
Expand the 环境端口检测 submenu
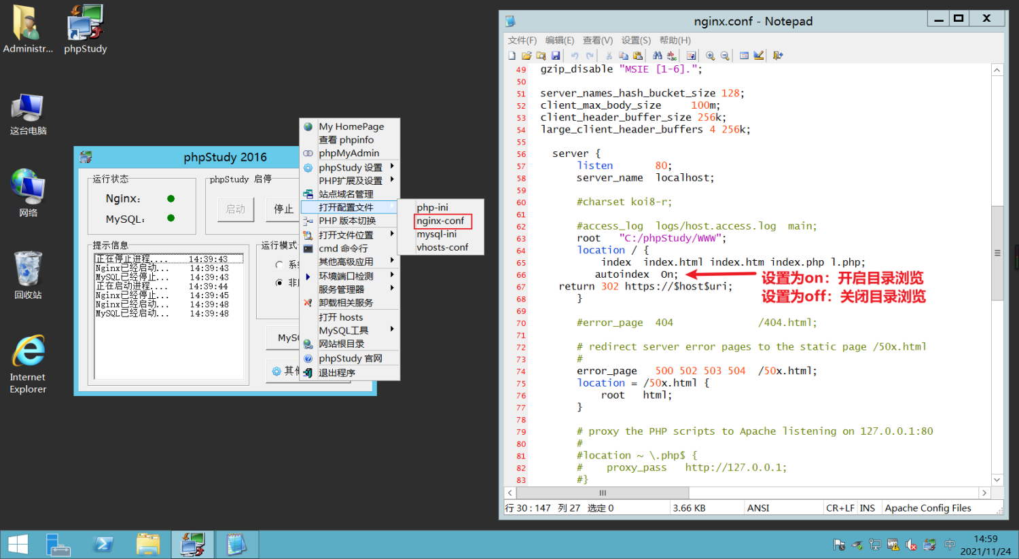[x=350, y=276]
